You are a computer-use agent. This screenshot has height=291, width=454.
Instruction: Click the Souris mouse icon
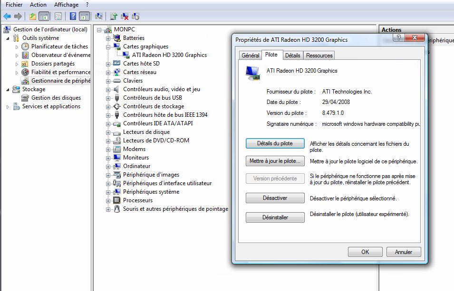click(x=116, y=209)
